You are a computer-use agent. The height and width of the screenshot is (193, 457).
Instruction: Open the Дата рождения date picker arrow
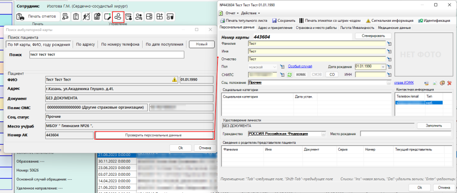click(x=383, y=67)
